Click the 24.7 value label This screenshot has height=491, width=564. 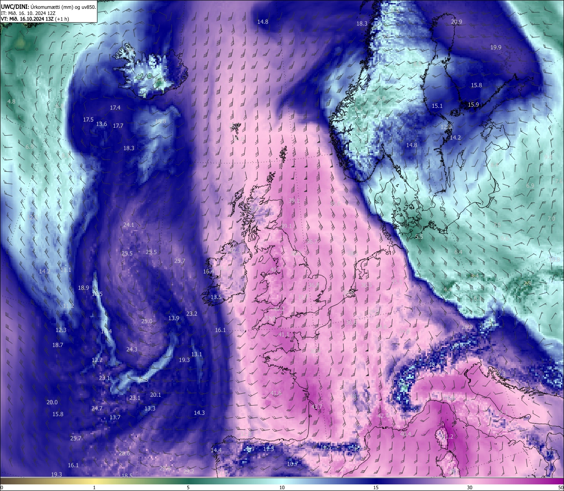pyautogui.click(x=97, y=408)
